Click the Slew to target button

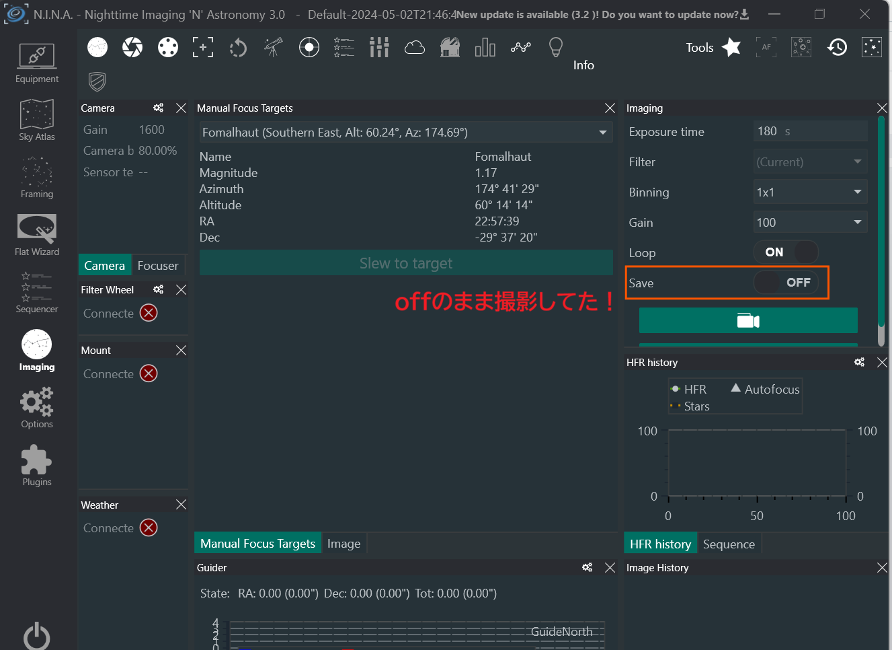coord(406,263)
